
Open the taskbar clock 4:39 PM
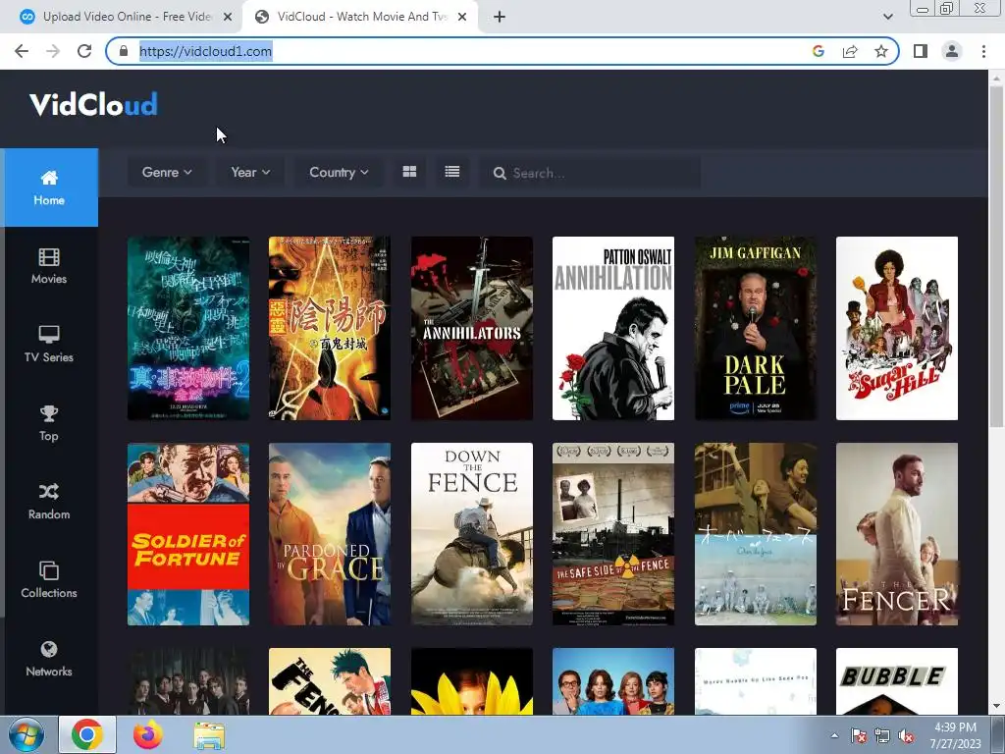point(956,735)
